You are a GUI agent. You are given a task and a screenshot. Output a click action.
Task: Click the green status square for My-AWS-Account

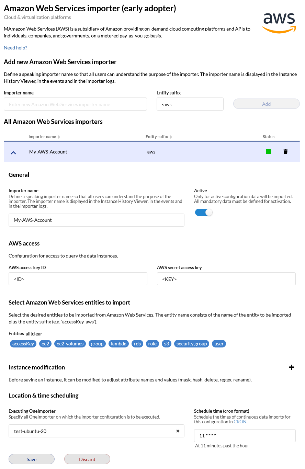tap(269, 152)
